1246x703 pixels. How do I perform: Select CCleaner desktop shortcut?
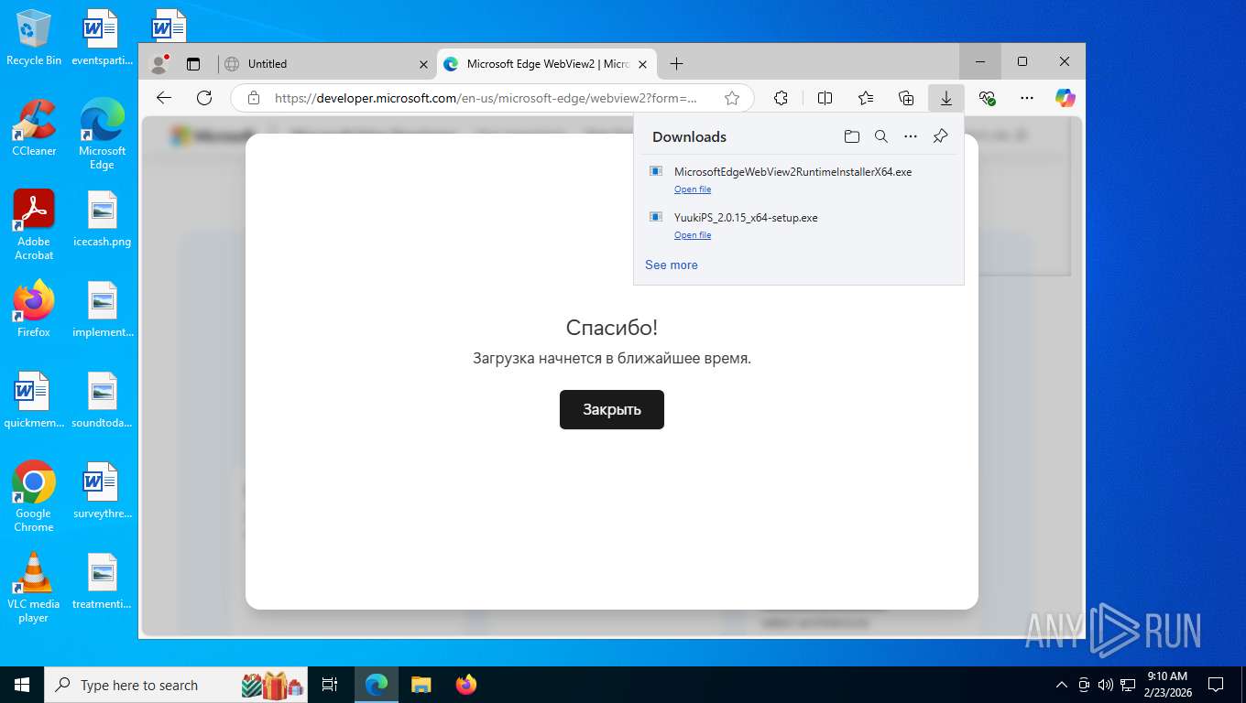[34, 128]
